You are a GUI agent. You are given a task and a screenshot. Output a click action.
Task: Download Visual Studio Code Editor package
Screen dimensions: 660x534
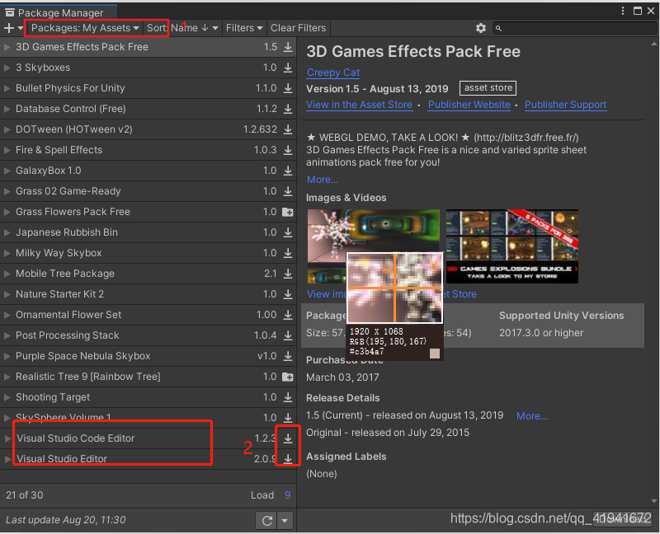tap(288, 438)
